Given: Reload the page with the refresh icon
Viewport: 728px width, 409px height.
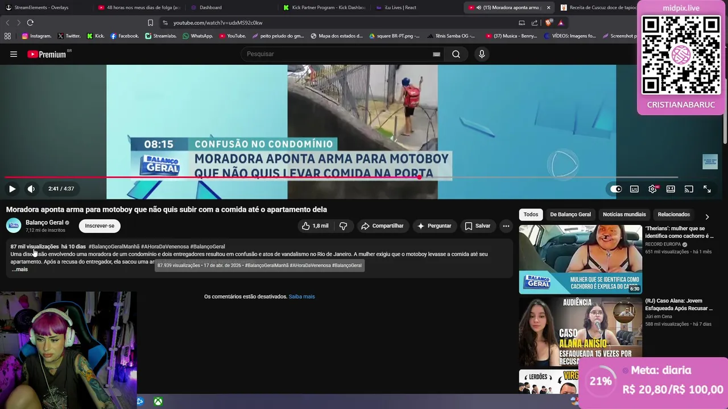Looking at the screenshot, I should point(30,23).
